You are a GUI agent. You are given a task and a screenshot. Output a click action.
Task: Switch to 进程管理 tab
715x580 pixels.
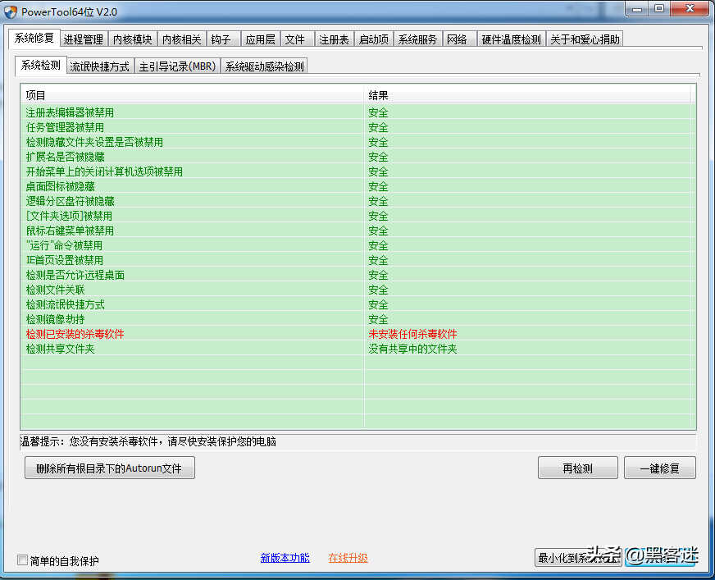click(x=84, y=39)
